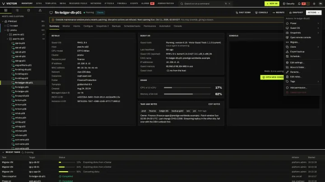This screenshot has width=325, height=182.
Task: Open the Scheduled tasks tab
Action: [132, 26]
